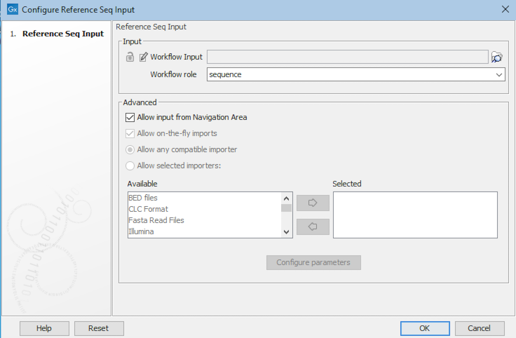Image resolution: width=516 pixels, height=338 pixels.
Task: Click the pencil edit icon near Workflow Input
Action: (x=143, y=57)
